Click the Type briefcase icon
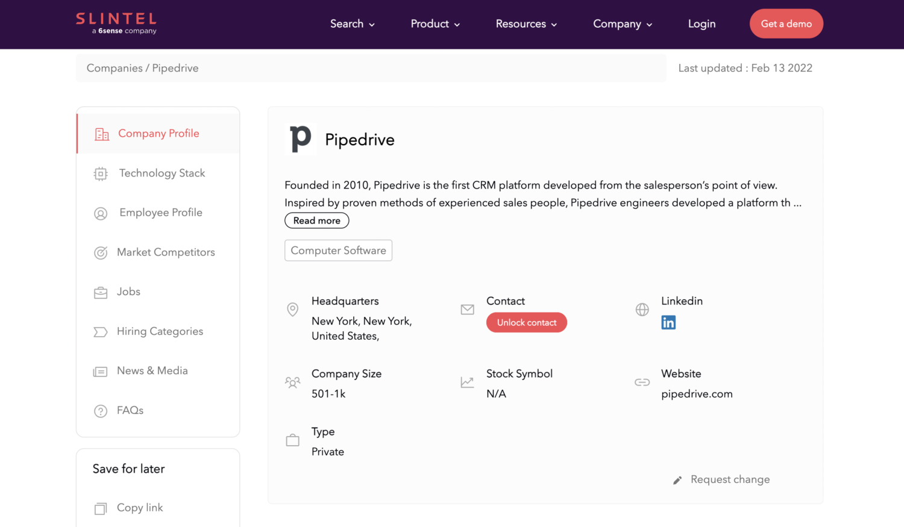Screen dimensions: 904x527 (292, 440)
